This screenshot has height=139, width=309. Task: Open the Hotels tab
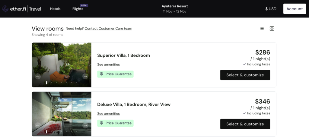55,9
